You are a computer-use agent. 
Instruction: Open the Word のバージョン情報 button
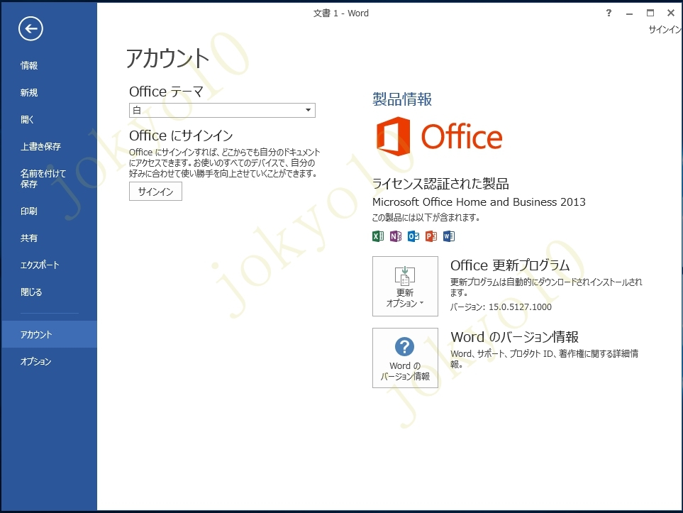405,358
